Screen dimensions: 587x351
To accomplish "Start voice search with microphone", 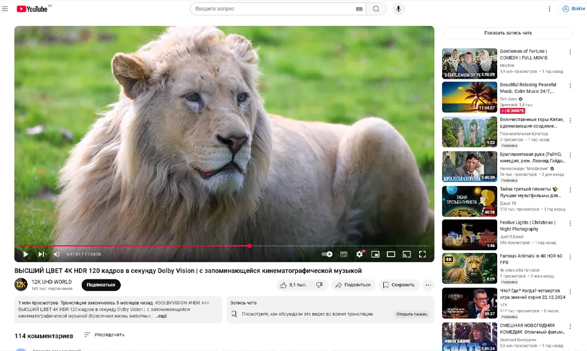I will pyautogui.click(x=399, y=9).
